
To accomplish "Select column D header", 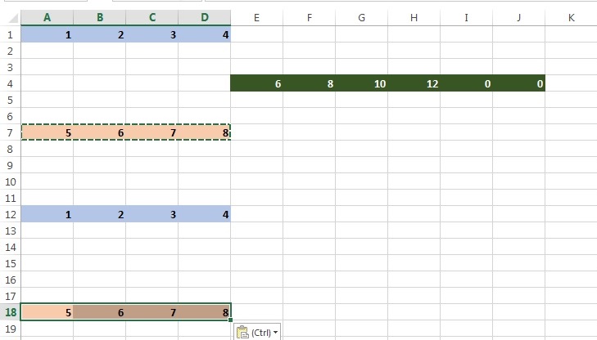I will 204,17.
